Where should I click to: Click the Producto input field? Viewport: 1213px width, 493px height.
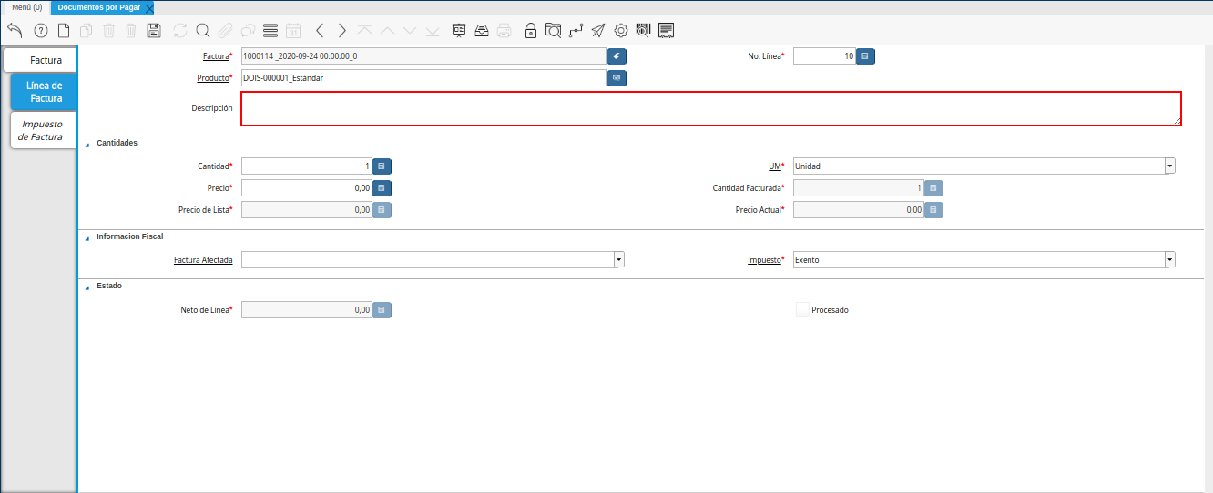coord(423,77)
